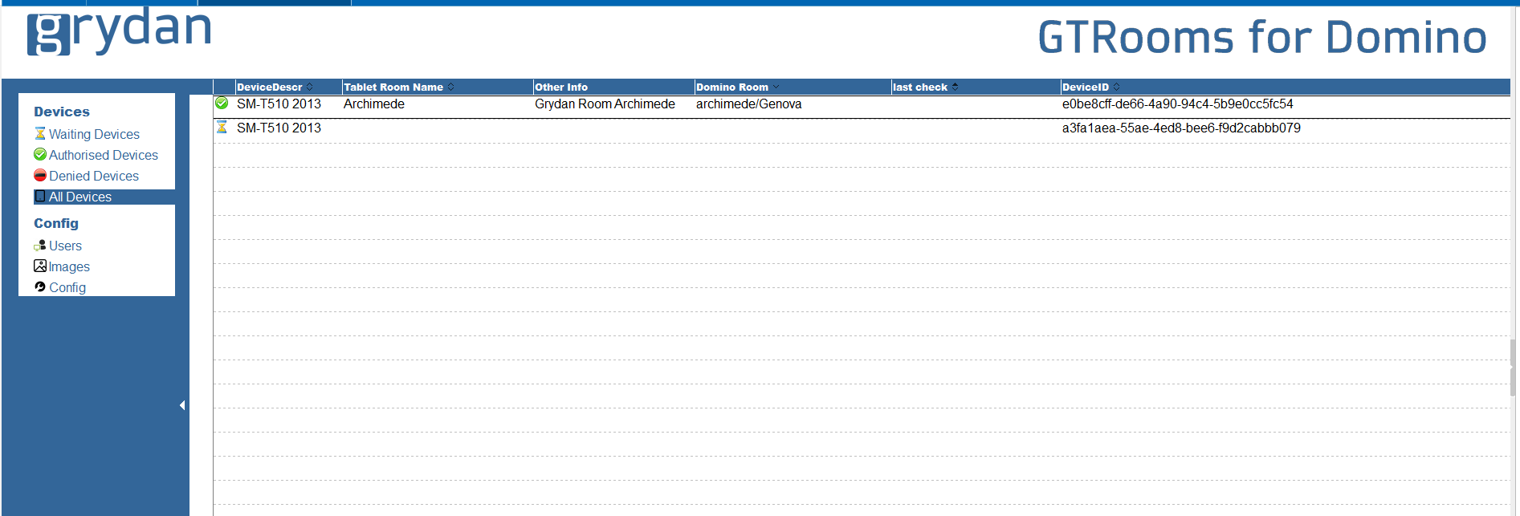Click the last check header text

pyautogui.click(x=920, y=87)
